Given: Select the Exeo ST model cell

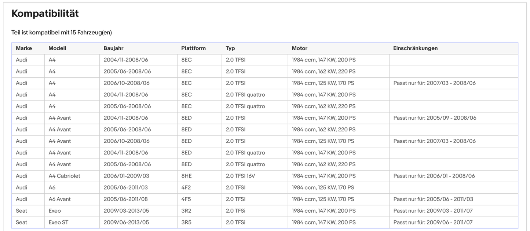Looking at the screenshot, I should [x=58, y=223].
